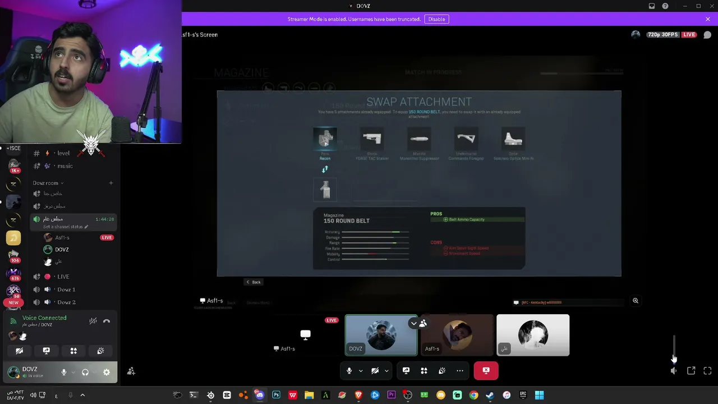The image size is (718, 404).
Task: Open Discord help question mark icon
Action: pyautogui.click(x=665, y=6)
